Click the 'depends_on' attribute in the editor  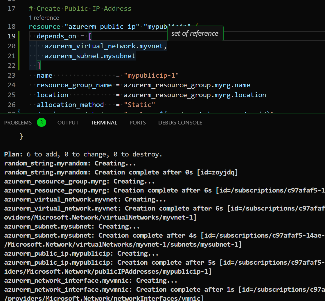tap(56, 36)
